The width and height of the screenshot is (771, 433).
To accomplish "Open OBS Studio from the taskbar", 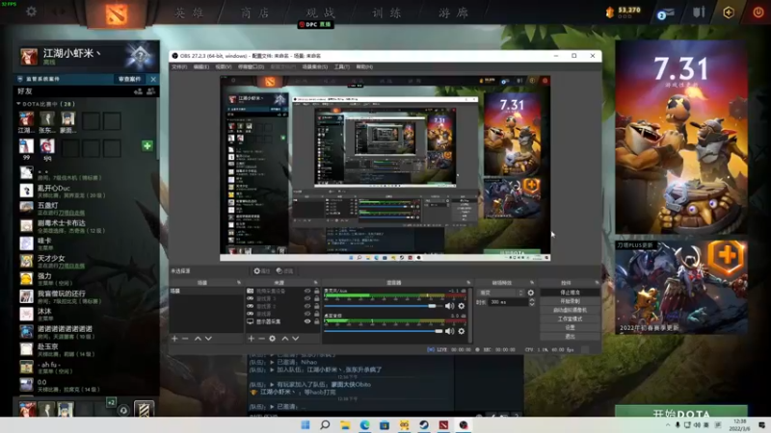I will pos(464,425).
